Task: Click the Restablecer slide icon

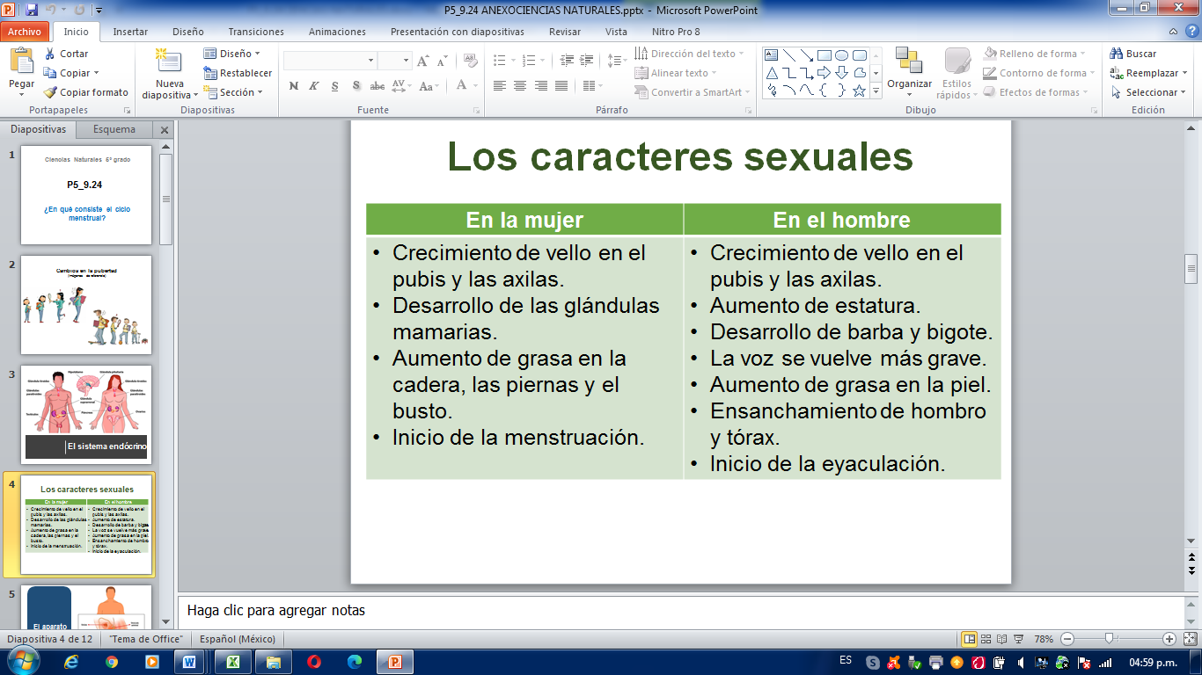Action: coord(210,73)
